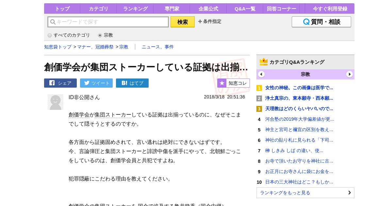Open the 回答コーナー tab
The image size is (392, 206).
tap(282, 9)
